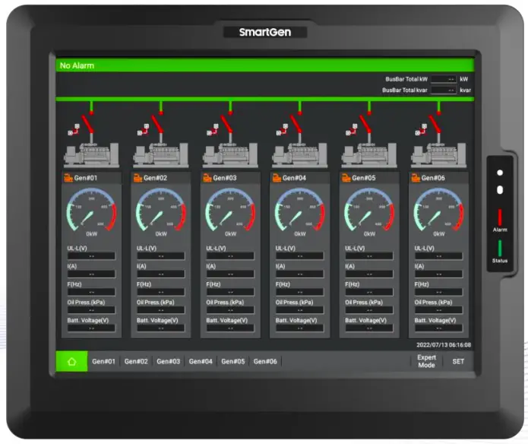Select the BusBar Total kvar value field
The image size is (528, 444).
[x=444, y=90]
